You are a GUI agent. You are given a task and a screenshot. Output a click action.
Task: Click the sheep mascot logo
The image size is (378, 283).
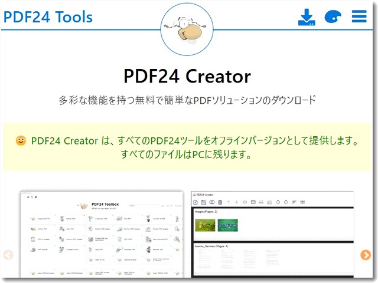(187, 29)
